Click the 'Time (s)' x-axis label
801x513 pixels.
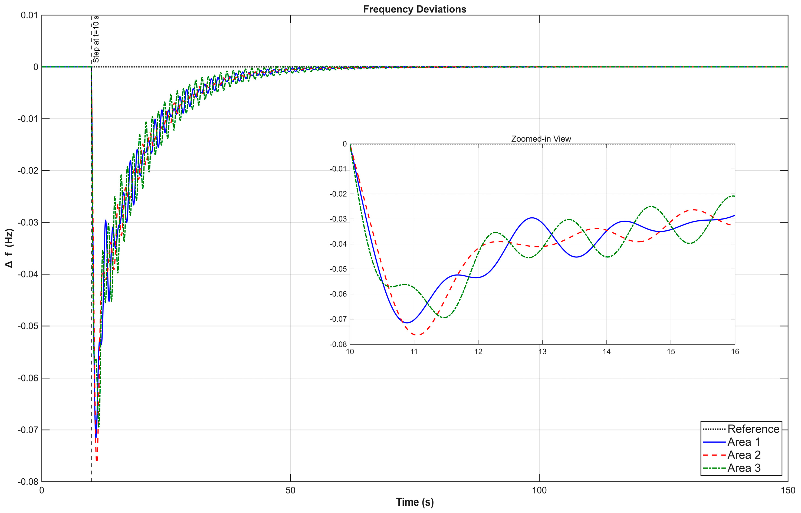[x=415, y=502]
